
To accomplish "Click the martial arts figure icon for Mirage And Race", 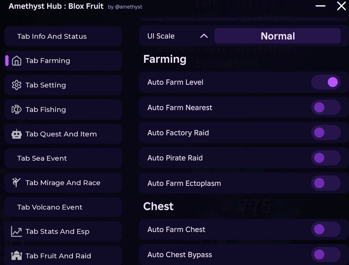I will 17,182.
